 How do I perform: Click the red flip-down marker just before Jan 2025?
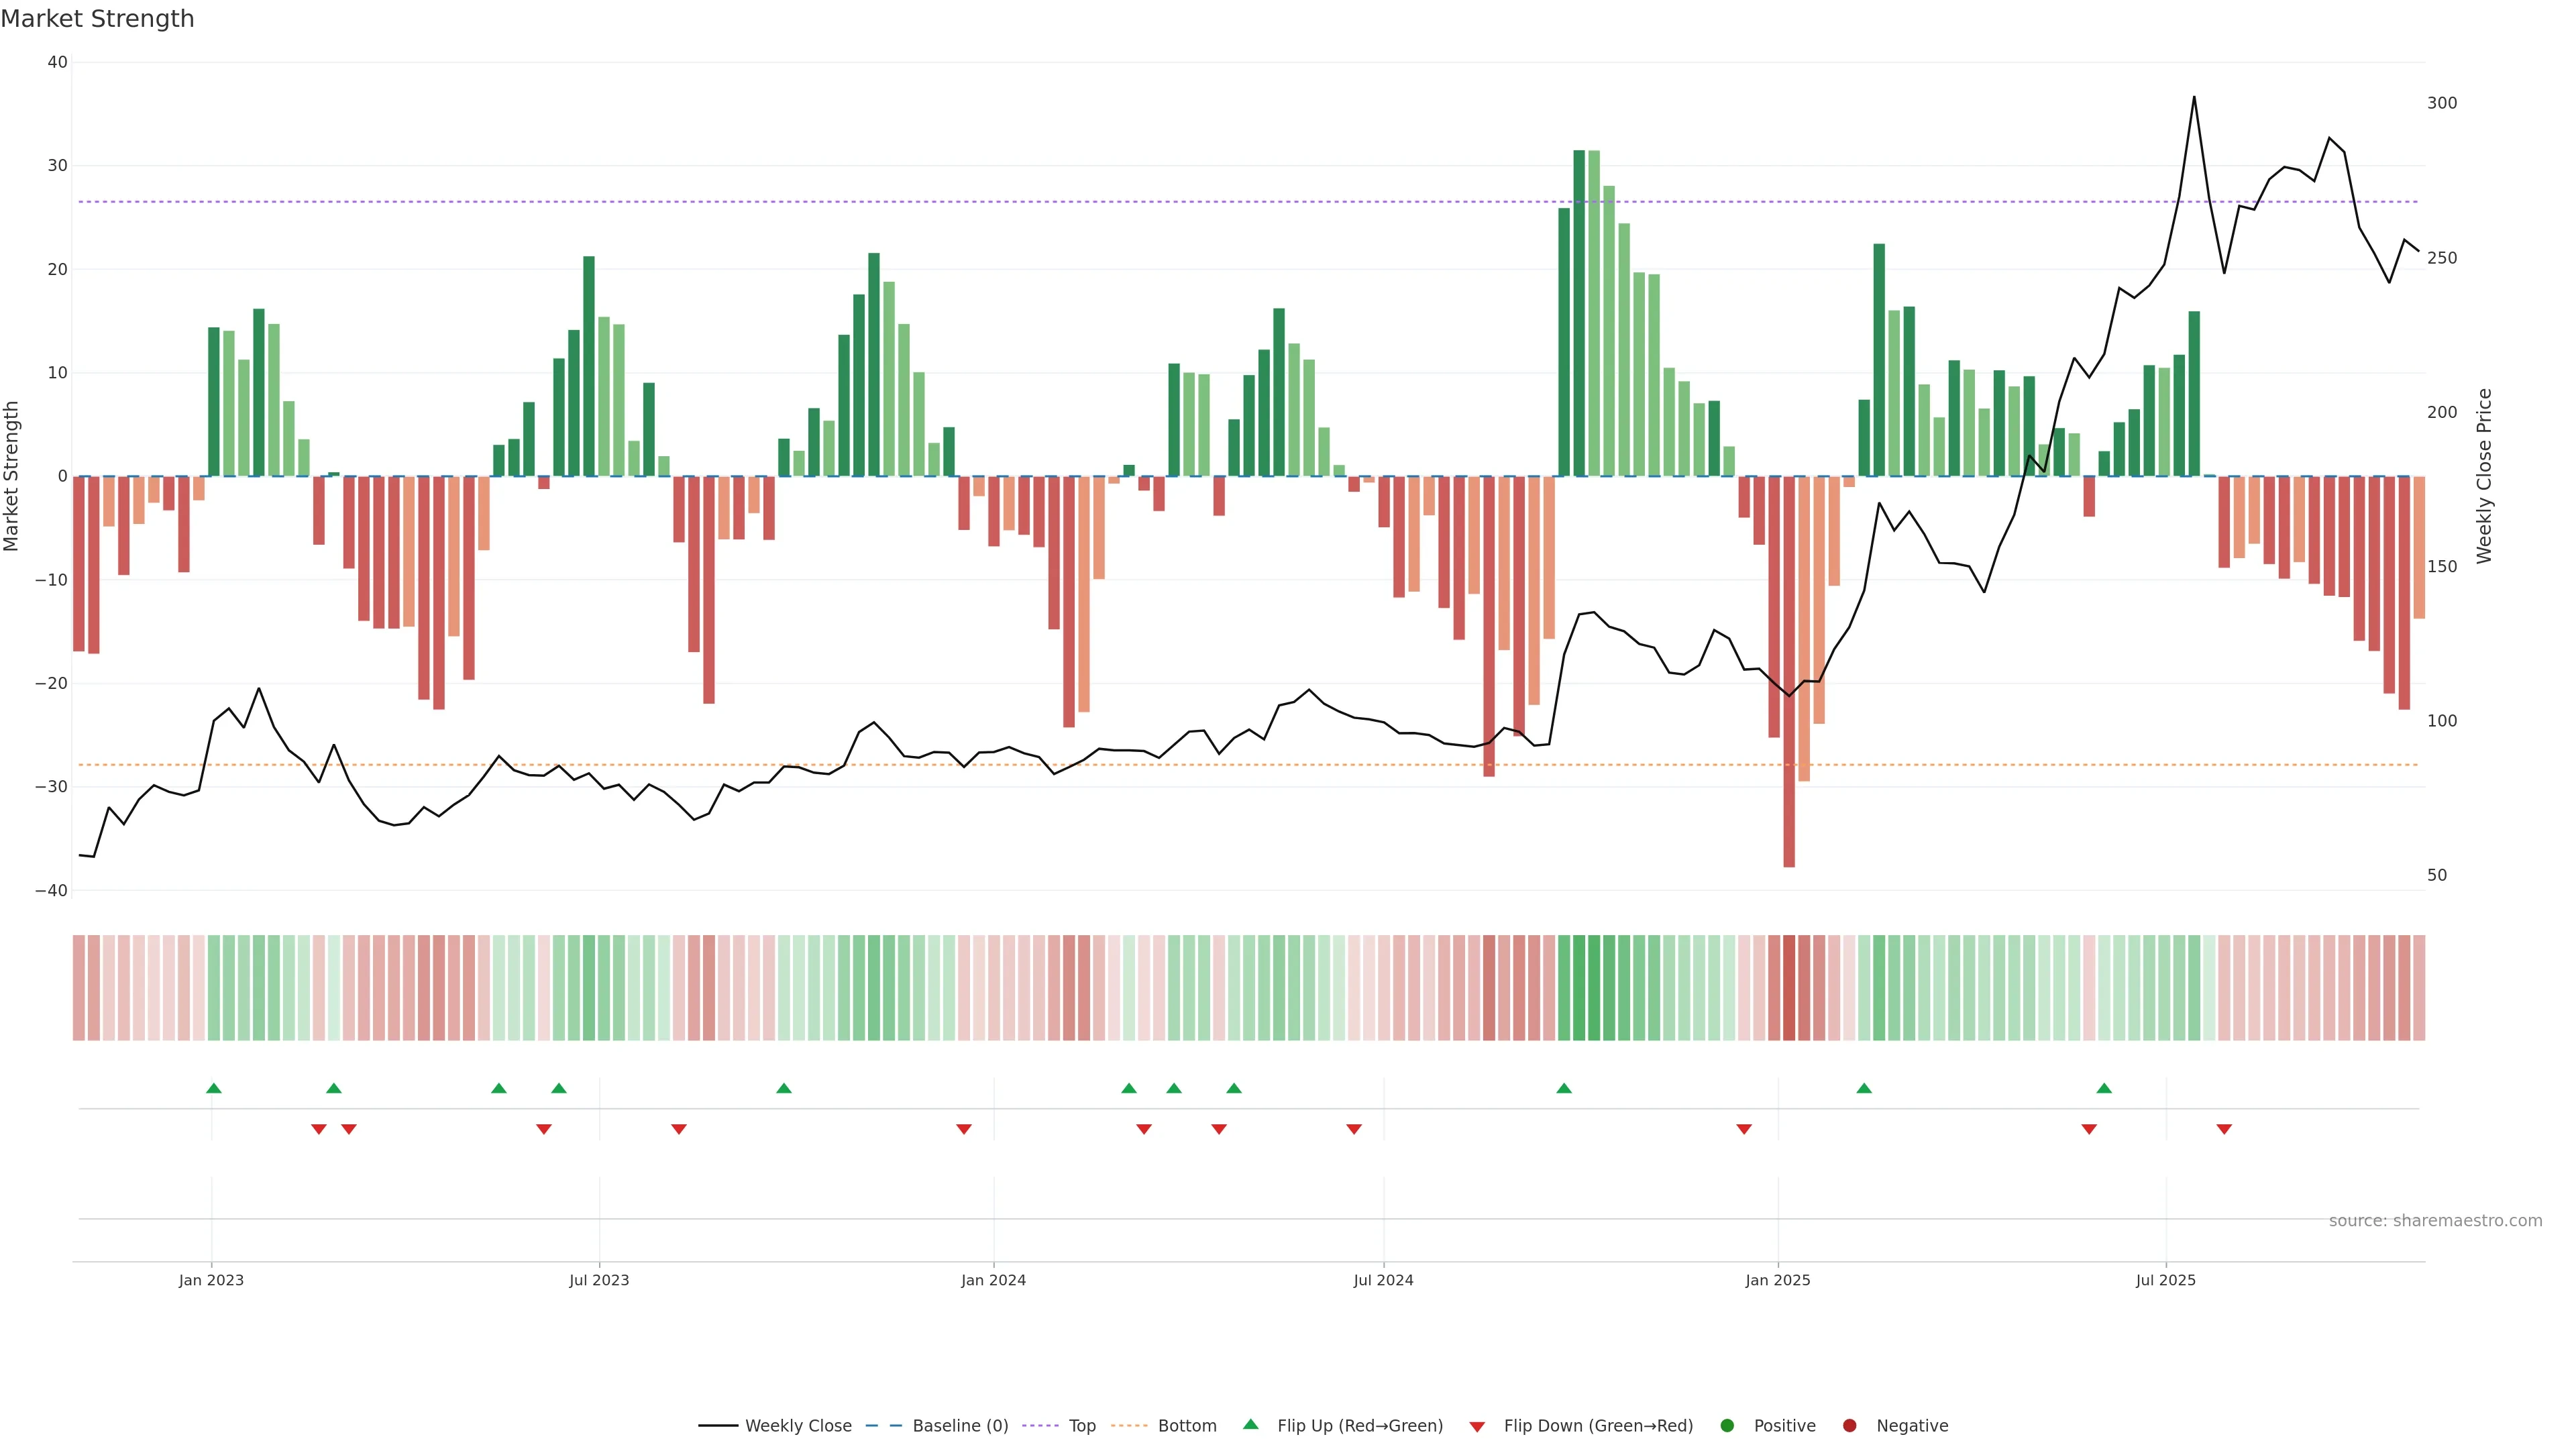pyautogui.click(x=1744, y=1129)
